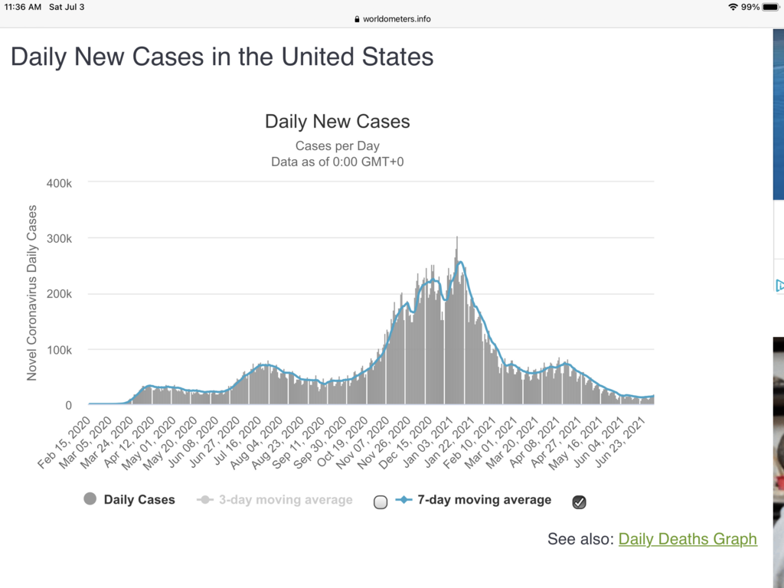Enable the unchecked 3-day moving average checkbox
Screen dimensions: 784x588
pyautogui.click(x=381, y=502)
